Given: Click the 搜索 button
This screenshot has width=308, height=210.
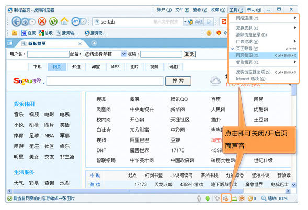Looking at the screenshot, I should coord(178,81).
